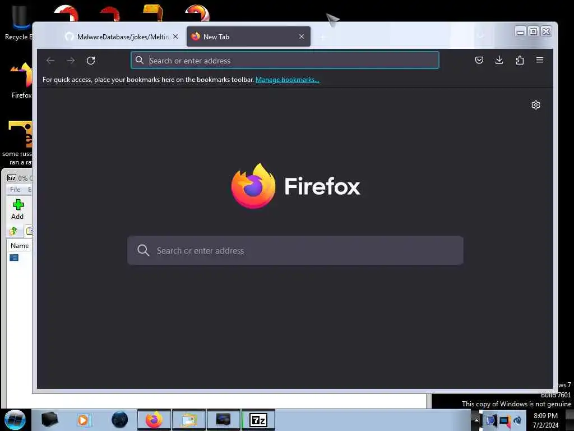The width and height of the screenshot is (574, 431).
Task: Minimize the Firefox window
Action: click(x=520, y=32)
